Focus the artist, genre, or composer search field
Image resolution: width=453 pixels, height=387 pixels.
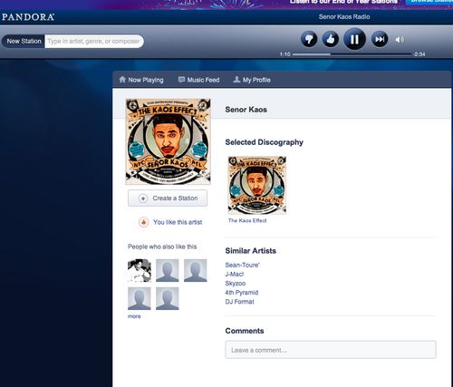pos(94,41)
